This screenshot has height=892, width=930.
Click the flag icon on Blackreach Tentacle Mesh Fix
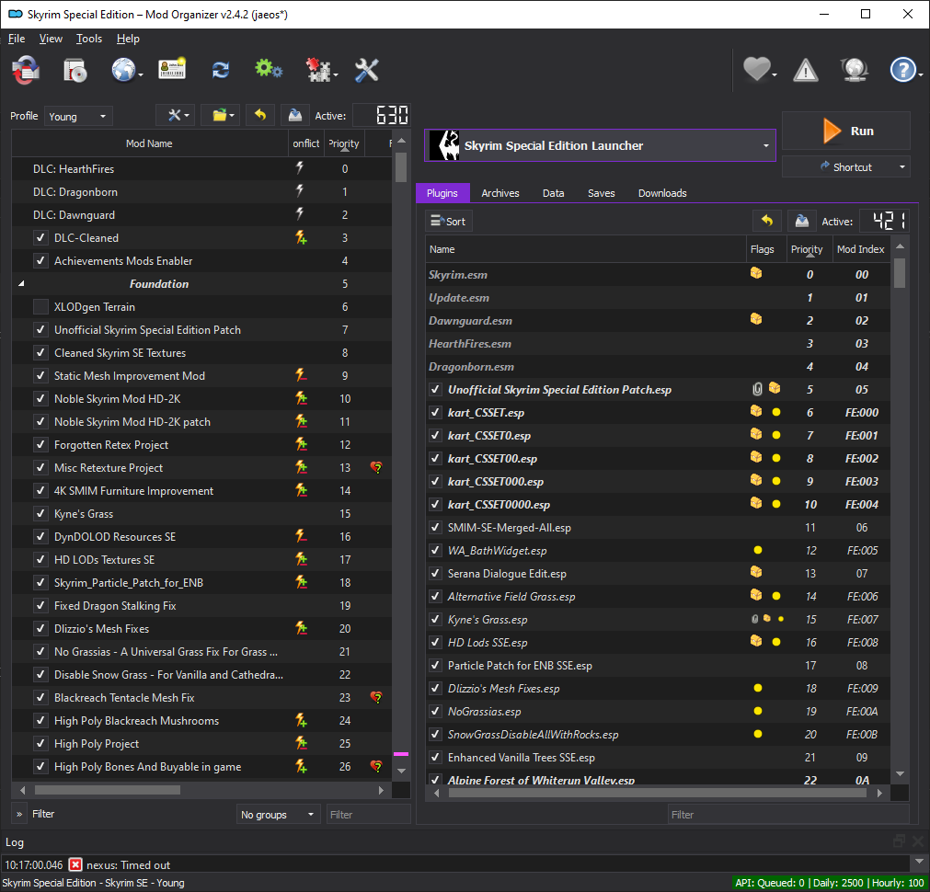(376, 697)
